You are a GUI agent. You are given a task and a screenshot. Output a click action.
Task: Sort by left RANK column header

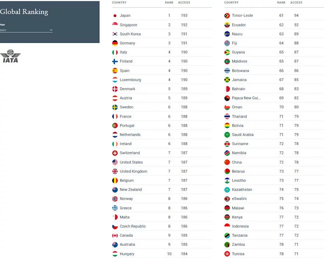(x=169, y=2)
